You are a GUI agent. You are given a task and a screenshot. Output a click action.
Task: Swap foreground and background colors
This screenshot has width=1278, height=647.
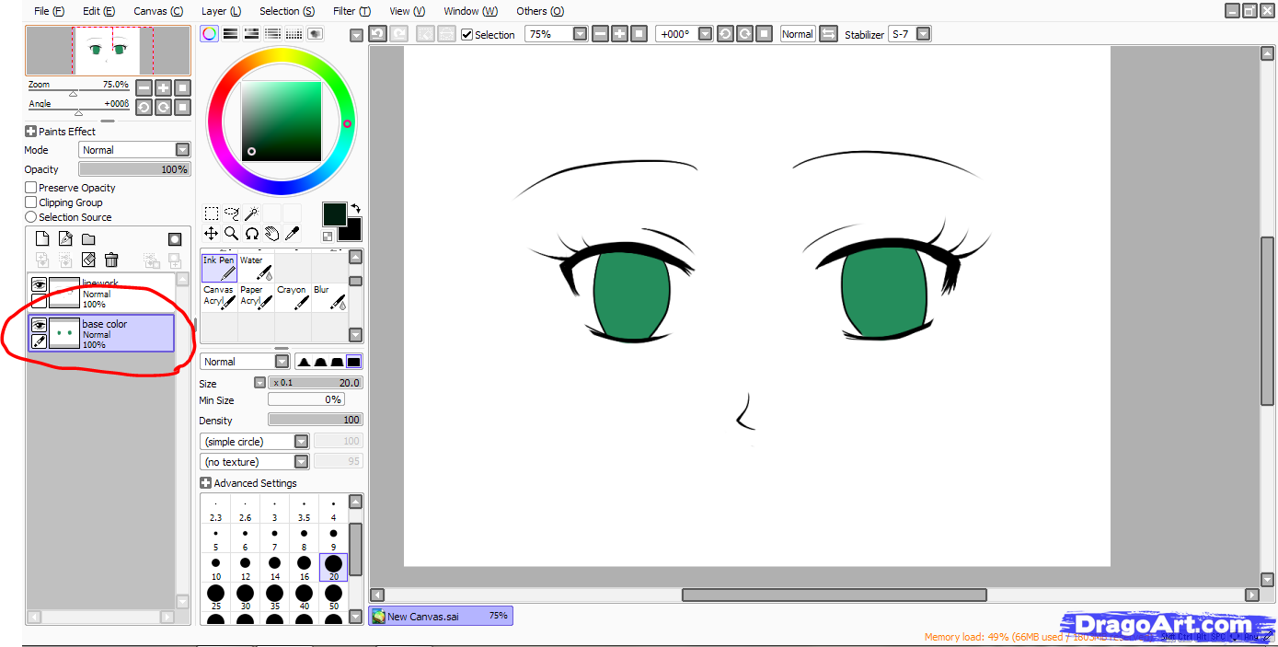point(355,209)
